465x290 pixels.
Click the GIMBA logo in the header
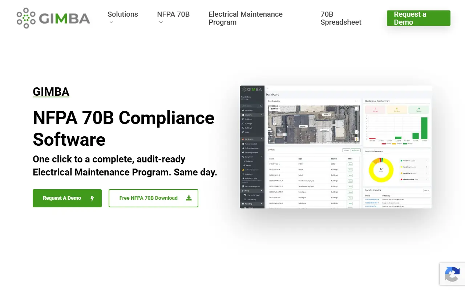[x=53, y=18]
